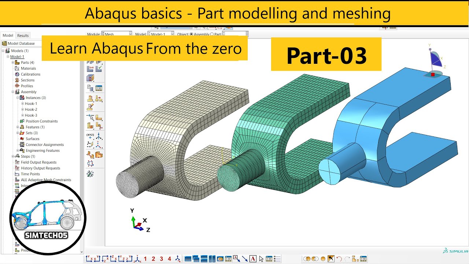Apply custom view number 2
The width and height of the screenshot is (469, 264).
[153, 258]
